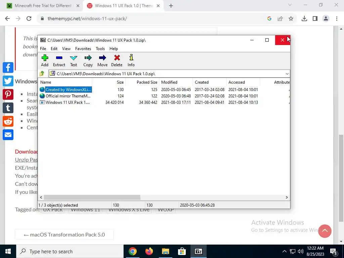
Task: Open Chrome three-dot menu
Action: click(x=337, y=19)
